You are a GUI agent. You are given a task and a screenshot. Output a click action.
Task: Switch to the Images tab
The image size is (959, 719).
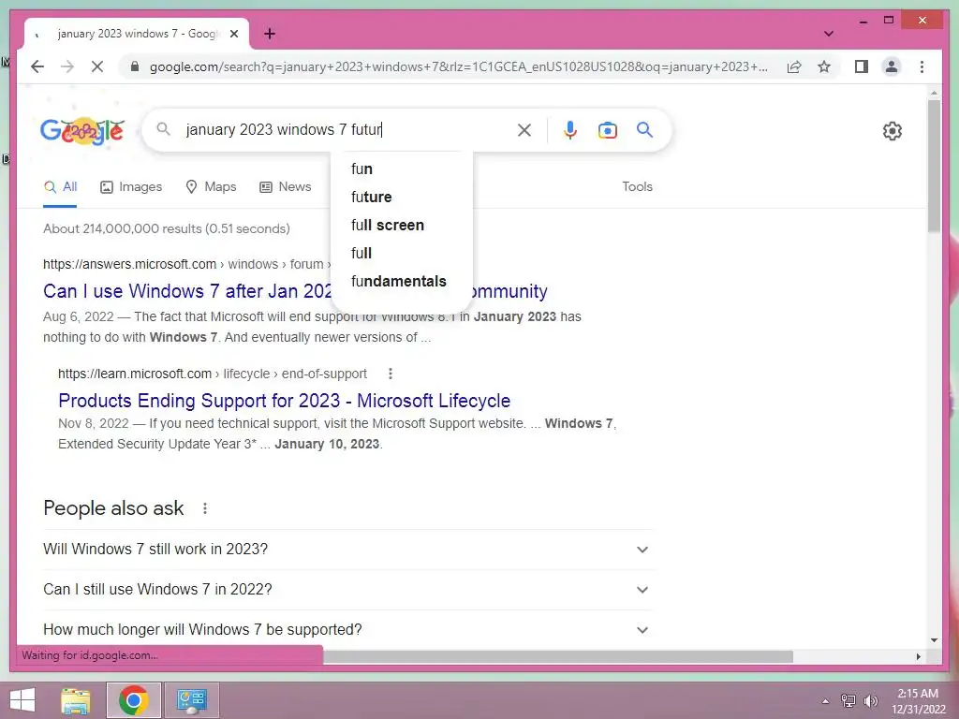pyautogui.click(x=131, y=187)
